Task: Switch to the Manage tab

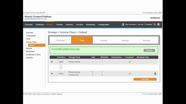Action: click(146, 40)
